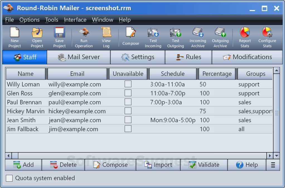Toggle Unavailable for Willy Loman

pyautogui.click(x=128, y=84)
